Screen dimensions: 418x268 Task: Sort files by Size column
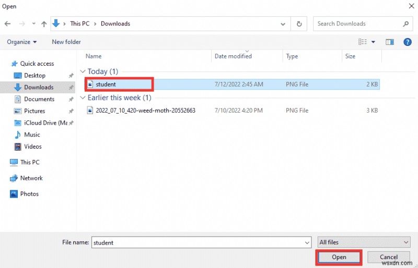tap(350, 56)
